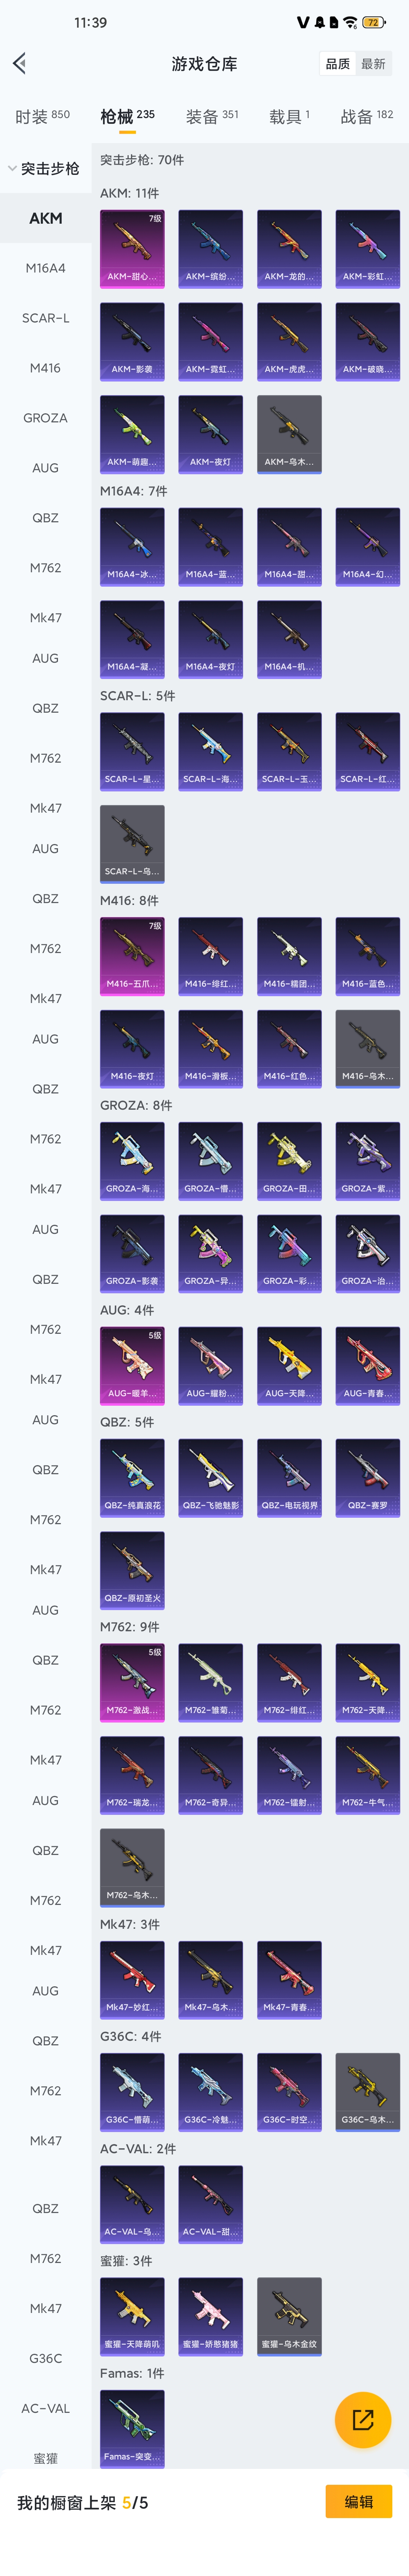The height and width of the screenshot is (2576, 409).
Task: Tap the 编辑 button
Action: tap(359, 2502)
